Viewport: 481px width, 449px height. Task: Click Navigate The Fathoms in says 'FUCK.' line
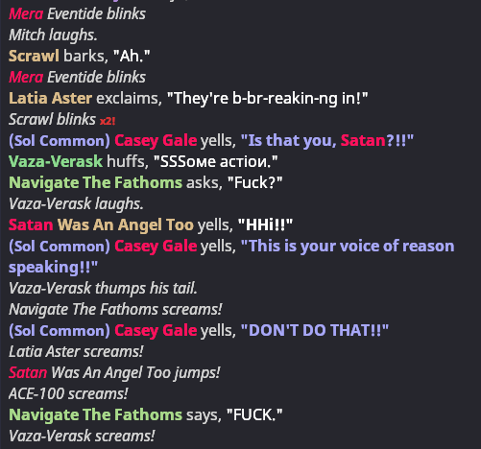[95, 415]
